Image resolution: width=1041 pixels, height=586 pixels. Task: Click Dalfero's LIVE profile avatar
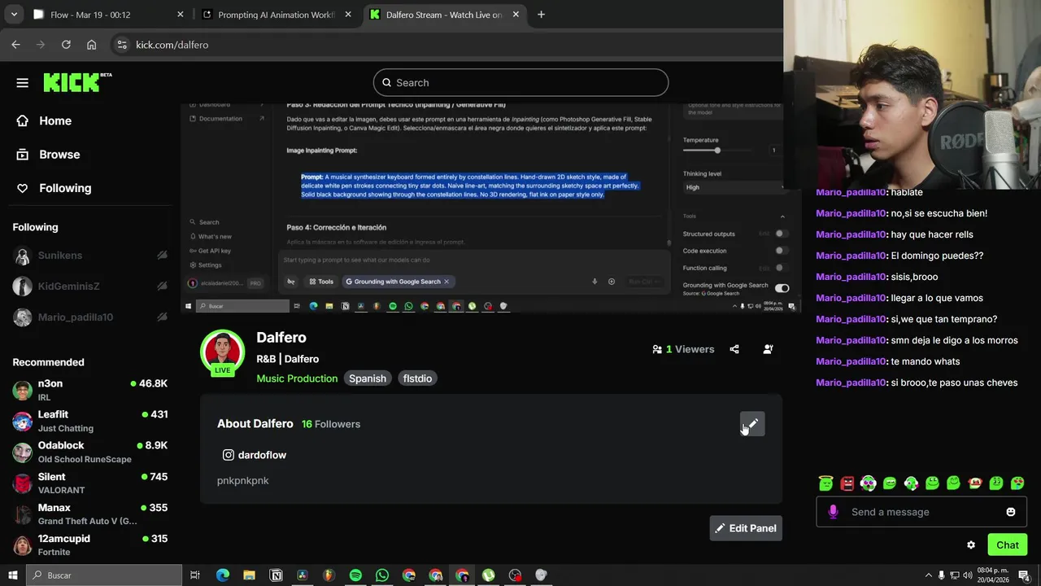[222, 352]
